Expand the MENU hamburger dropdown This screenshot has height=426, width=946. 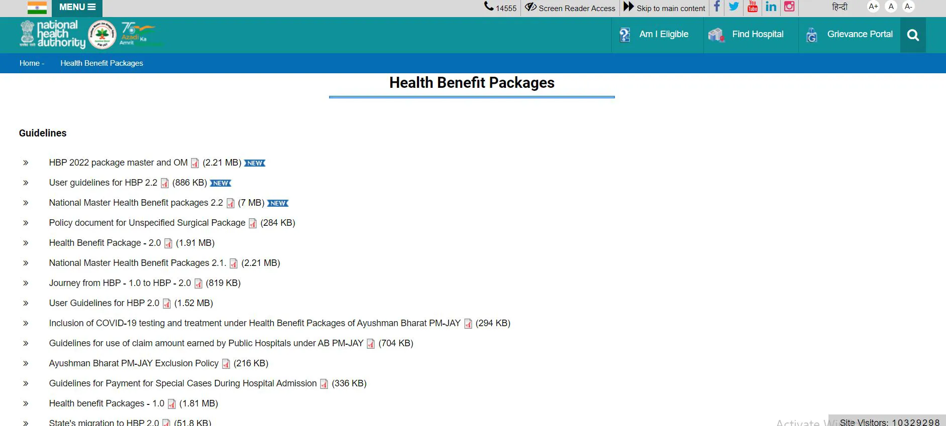(x=77, y=7)
